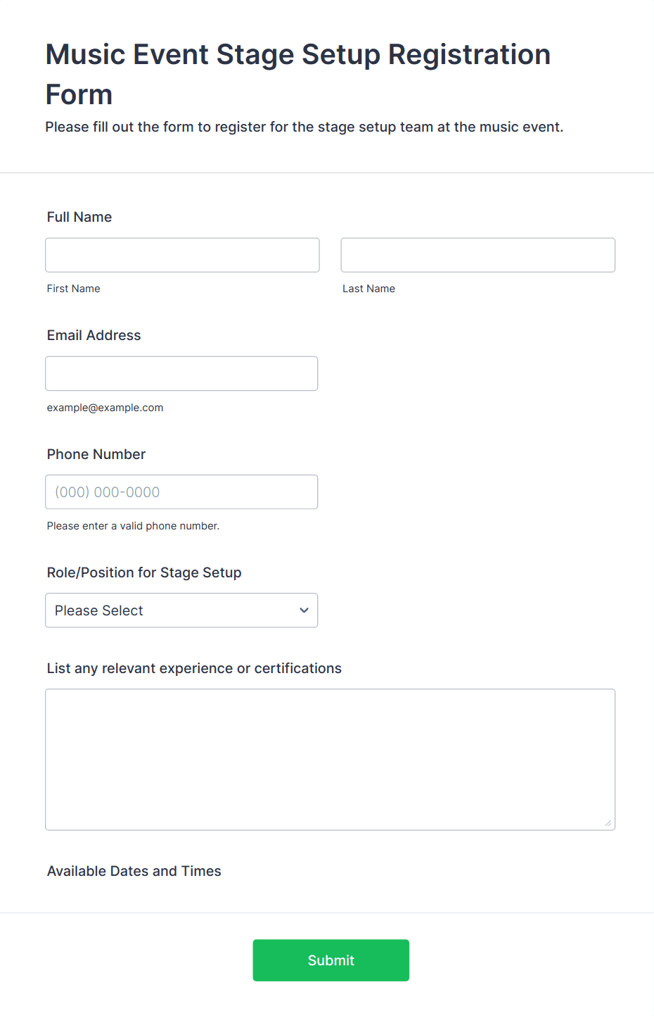The height and width of the screenshot is (1016, 654).
Task: Focus the Email Address text box
Action: point(181,373)
